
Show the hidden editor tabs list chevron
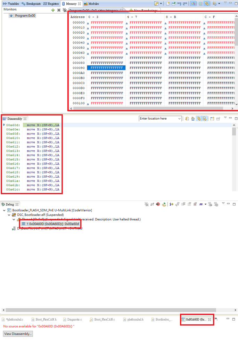click(x=216, y=319)
